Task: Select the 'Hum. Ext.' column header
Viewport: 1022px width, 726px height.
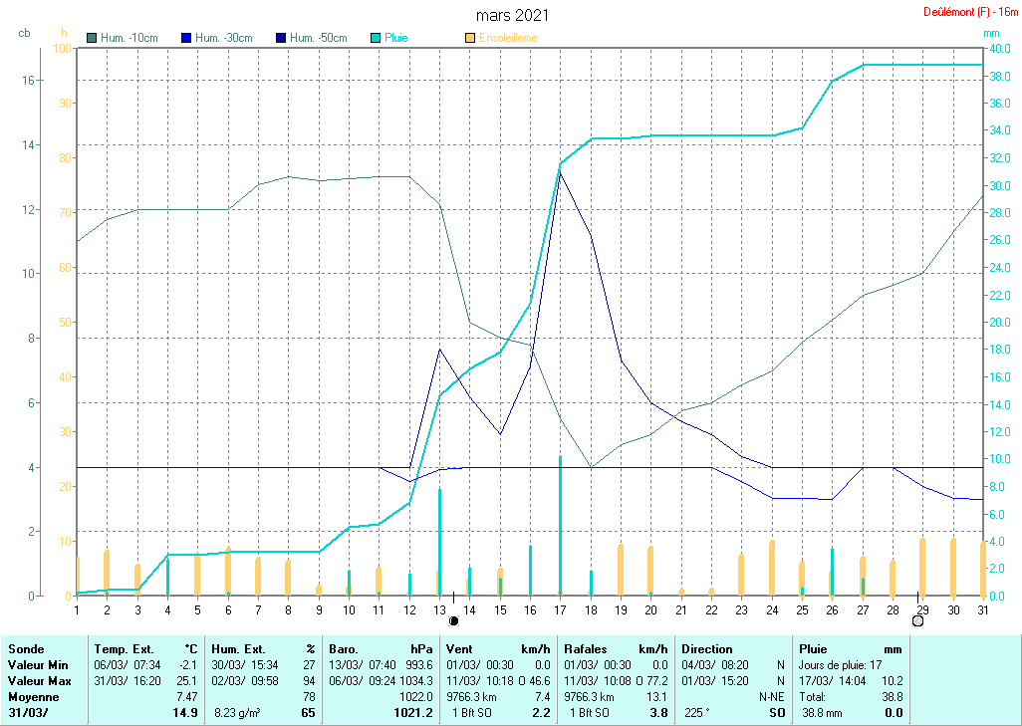Action: pos(235,648)
